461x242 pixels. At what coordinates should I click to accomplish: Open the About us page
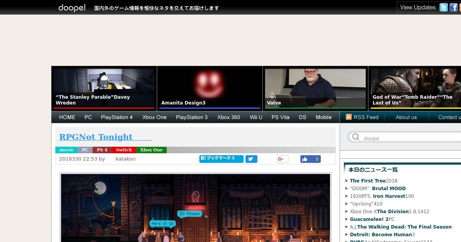tap(406, 117)
